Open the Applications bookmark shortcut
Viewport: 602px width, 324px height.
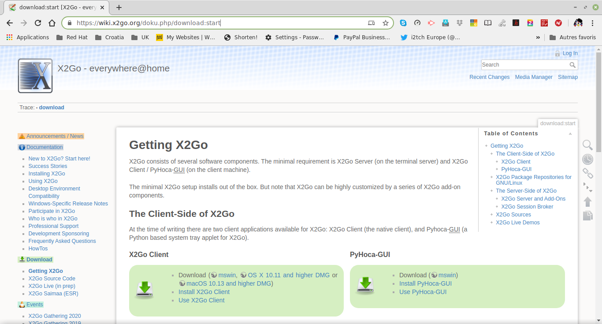click(x=28, y=37)
